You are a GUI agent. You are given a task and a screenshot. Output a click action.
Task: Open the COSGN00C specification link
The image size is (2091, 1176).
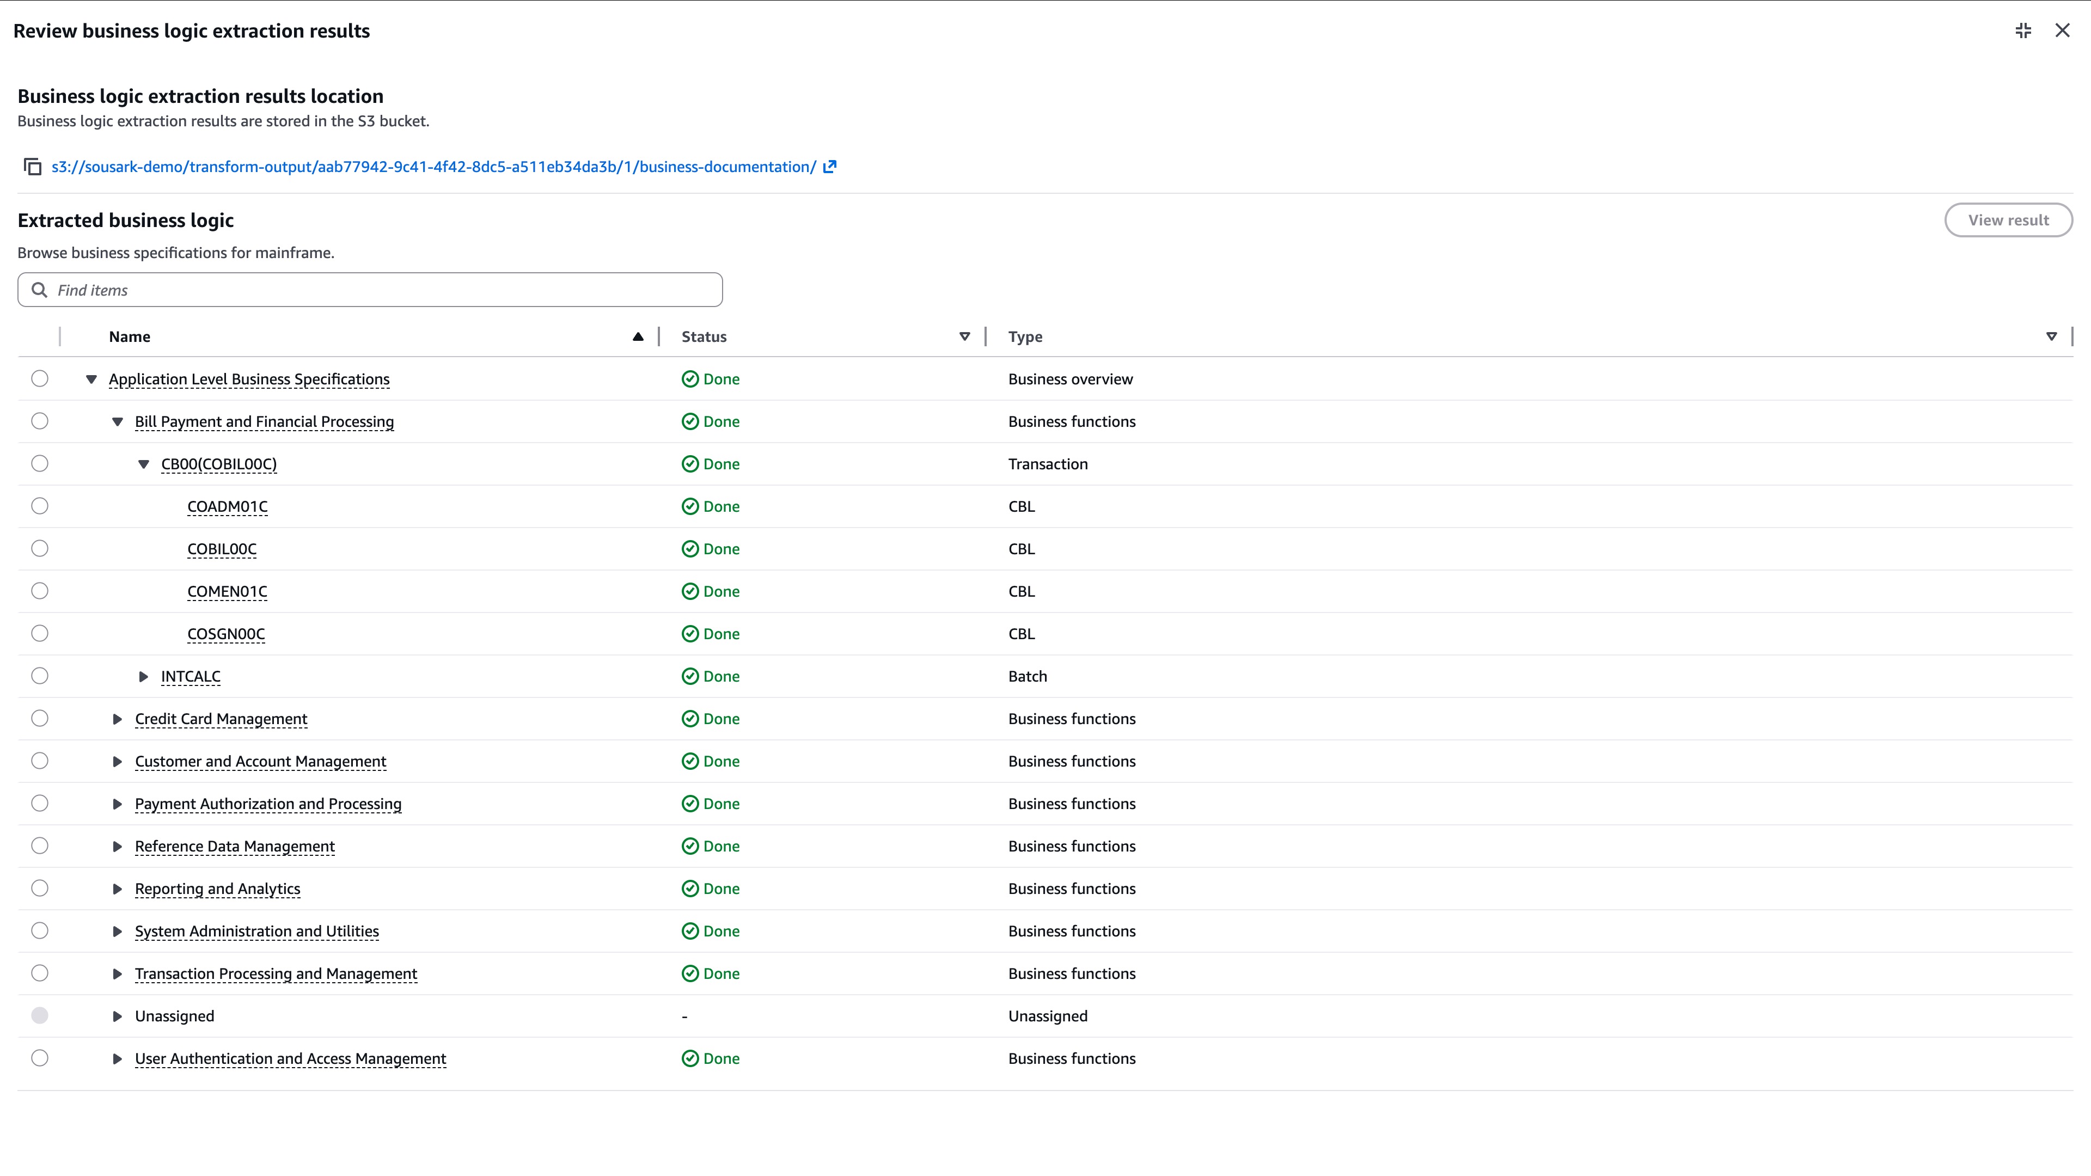pyautogui.click(x=225, y=634)
